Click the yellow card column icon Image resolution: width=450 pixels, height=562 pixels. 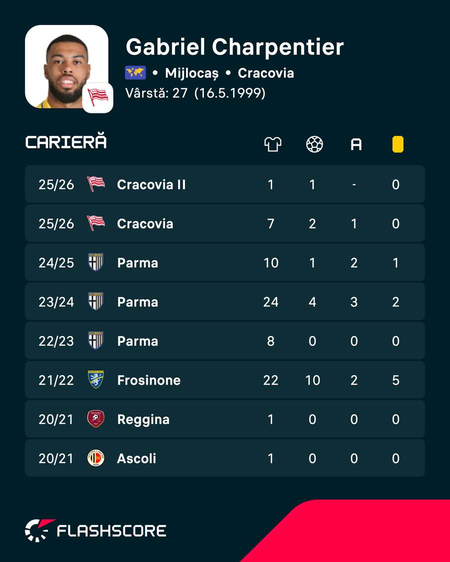(397, 144)
